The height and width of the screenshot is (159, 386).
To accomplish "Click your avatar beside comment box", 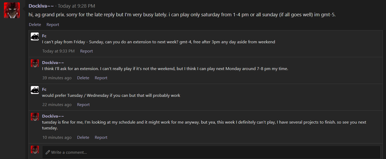I will 35,150.
